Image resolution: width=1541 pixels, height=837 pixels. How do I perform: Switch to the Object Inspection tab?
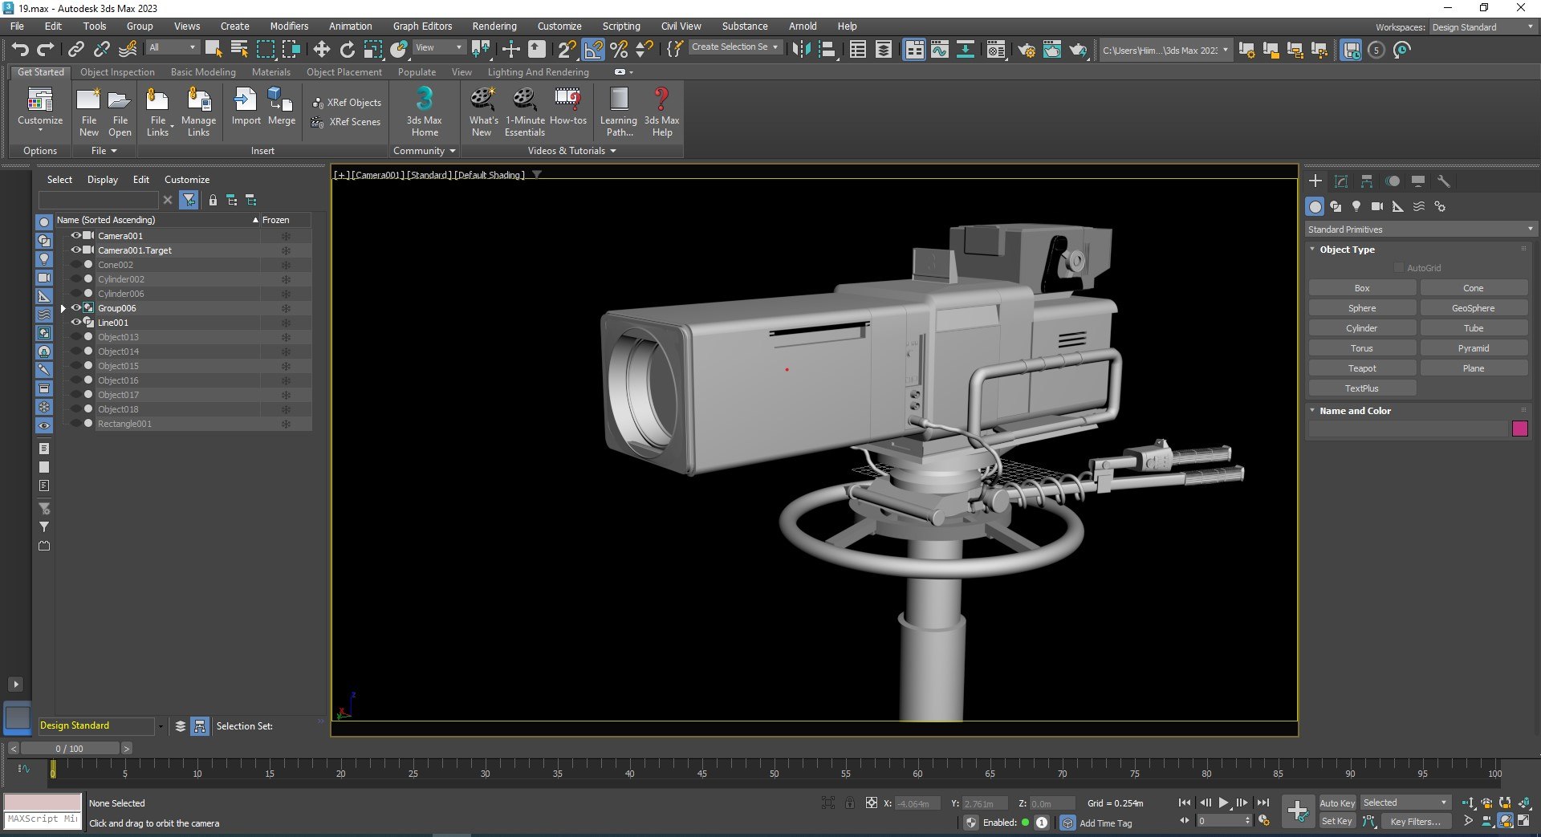click(117, 72)
